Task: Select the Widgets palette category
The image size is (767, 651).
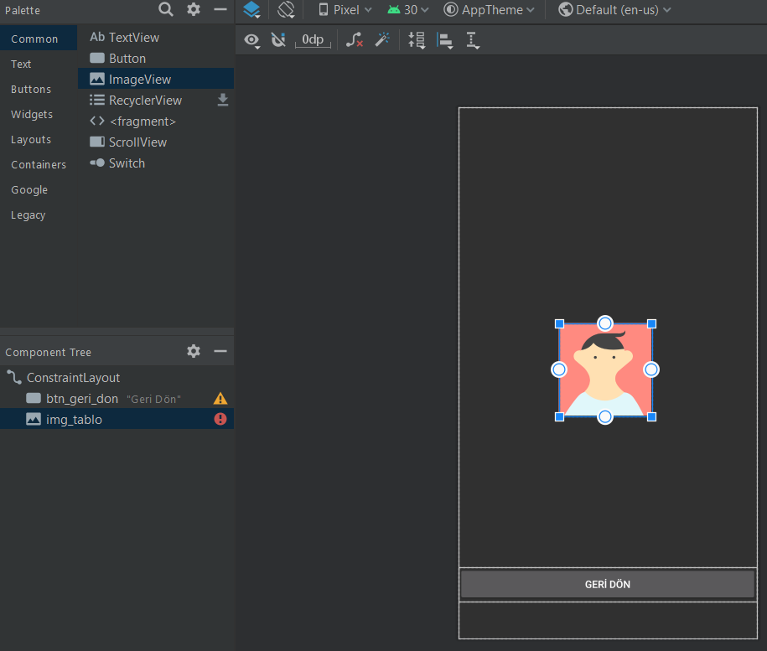Action: click(x=32, y=115)
